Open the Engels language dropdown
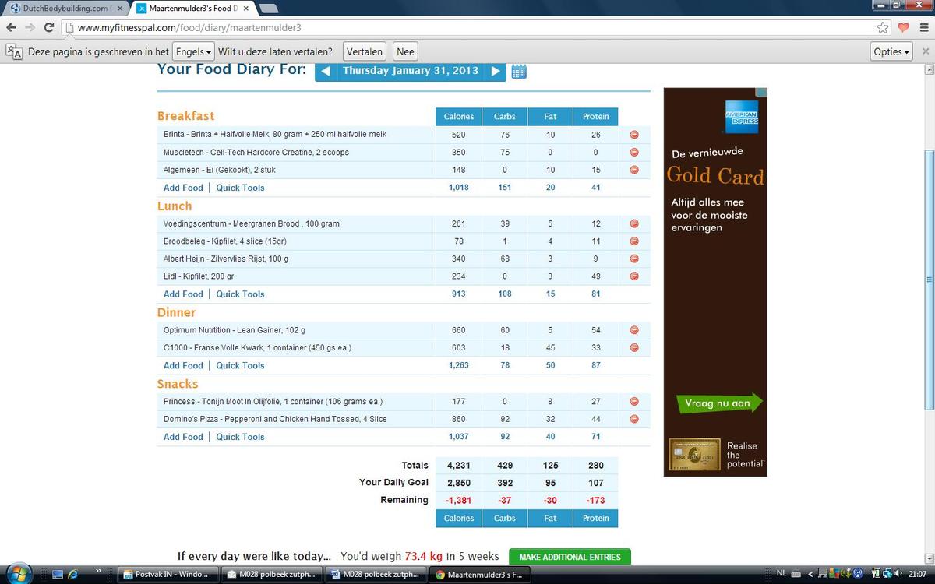 [x=193, y=52]
